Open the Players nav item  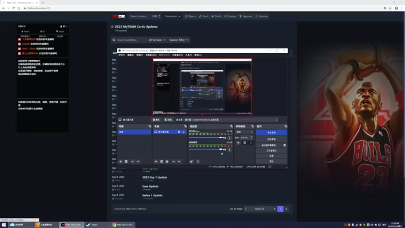pos(190,16)
